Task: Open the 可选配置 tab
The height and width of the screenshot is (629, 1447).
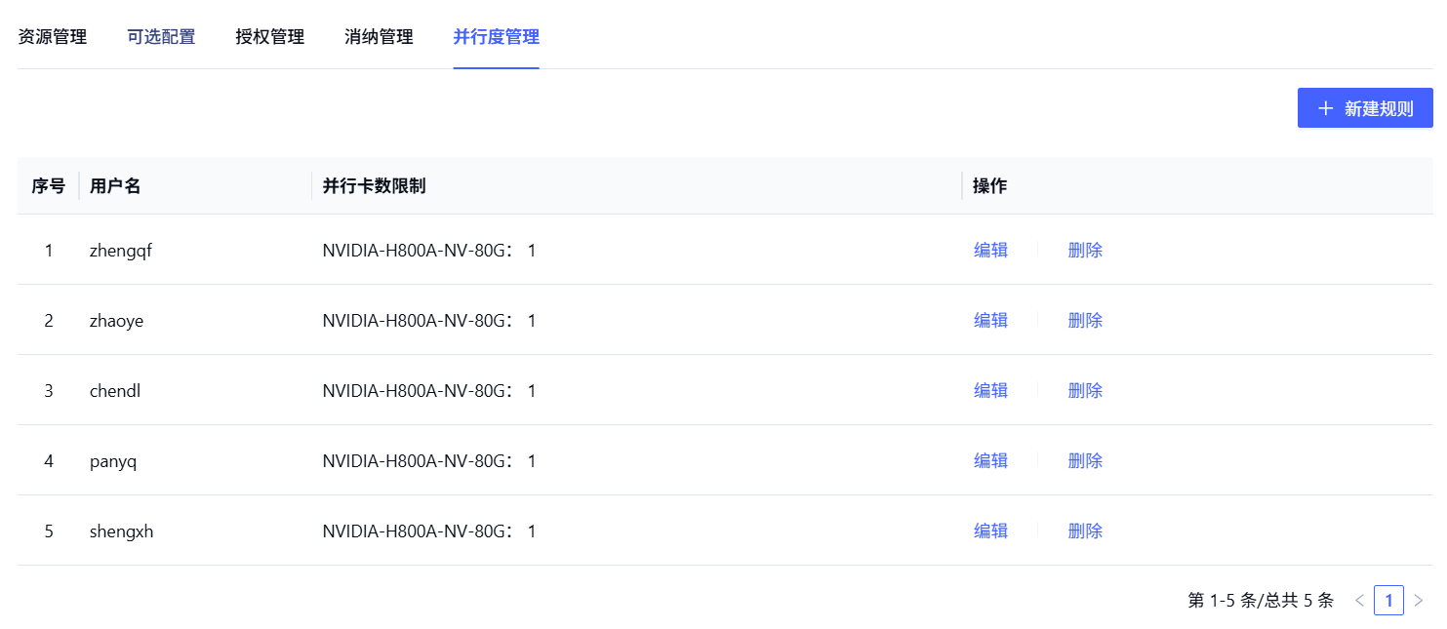Action: (161, 37)
